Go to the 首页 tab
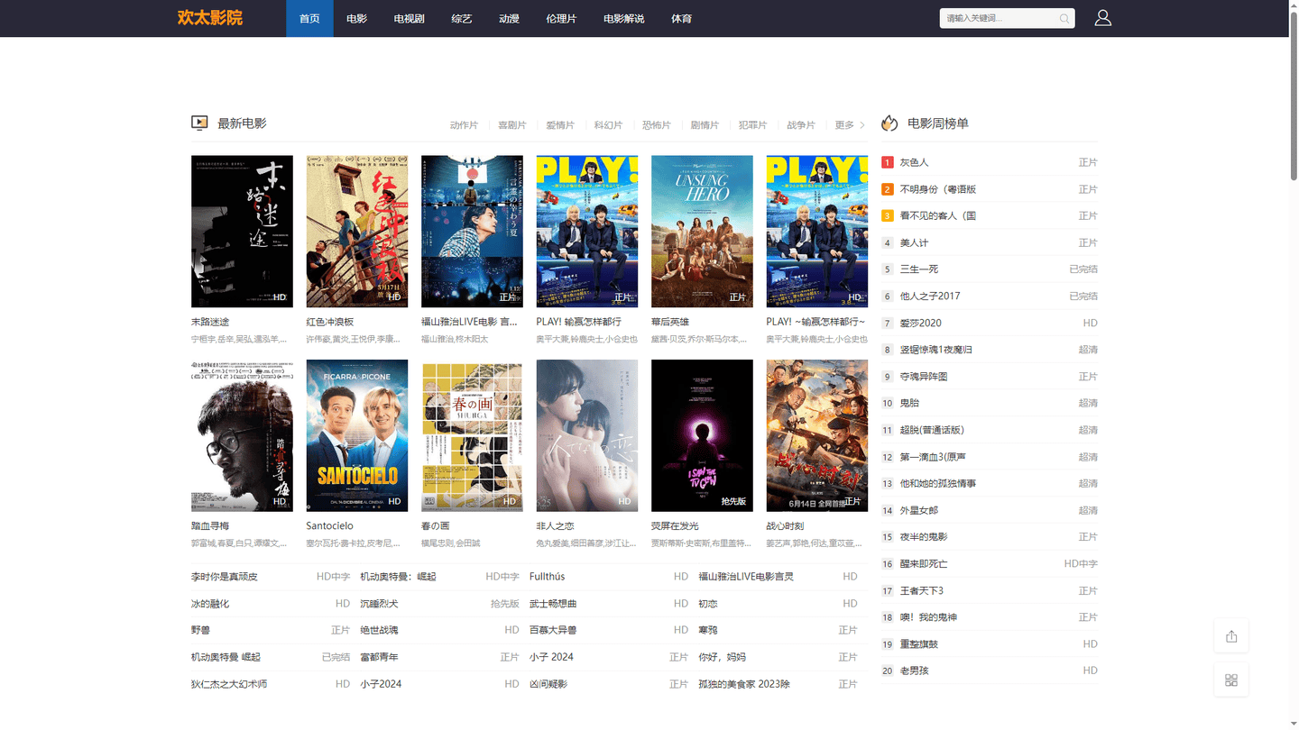This screenshot has width=1299, height=730. point(309,18)
